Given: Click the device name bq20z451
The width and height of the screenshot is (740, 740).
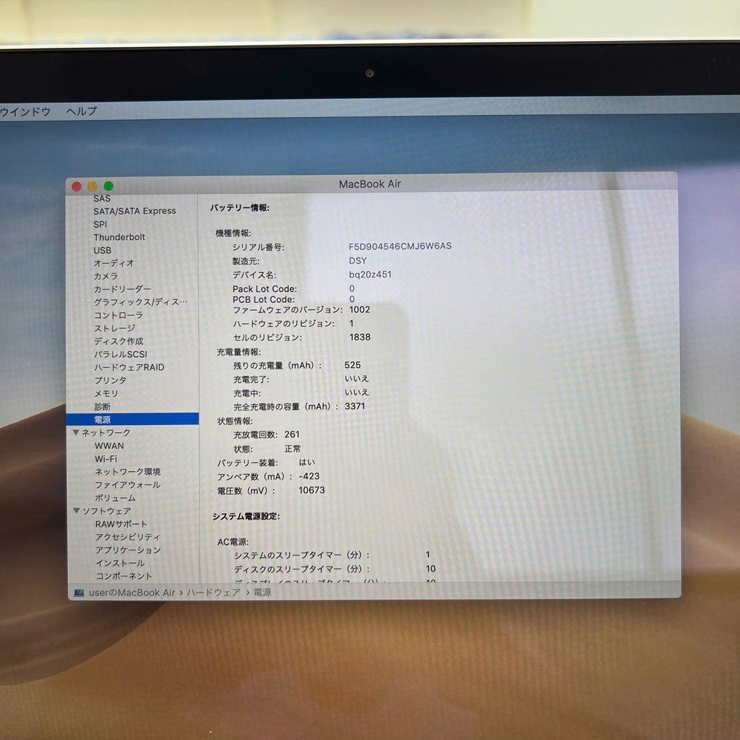Looking at the screenshot, I should point(371,274).
